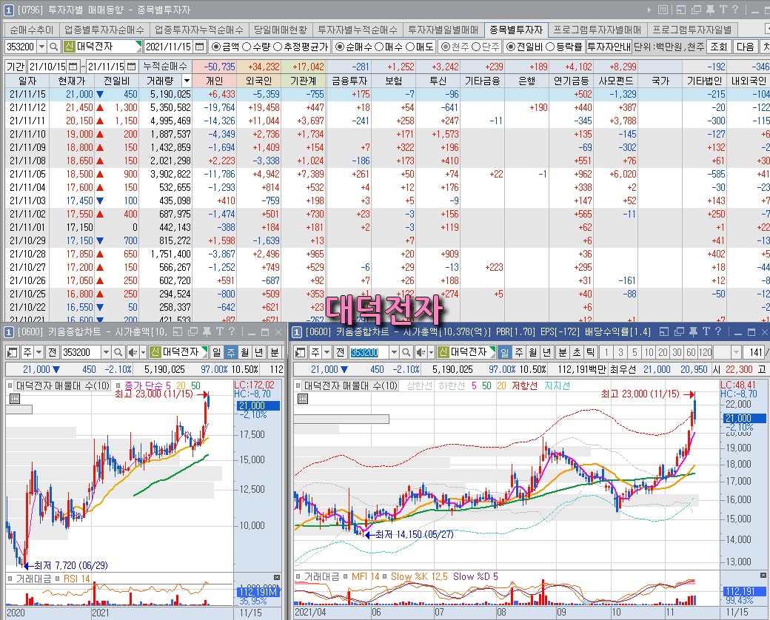The width and height of the screenshot is (770, 620).
Task: Switch to the 업종별투자자순매수 tab
Action: (x=104, y=30)
